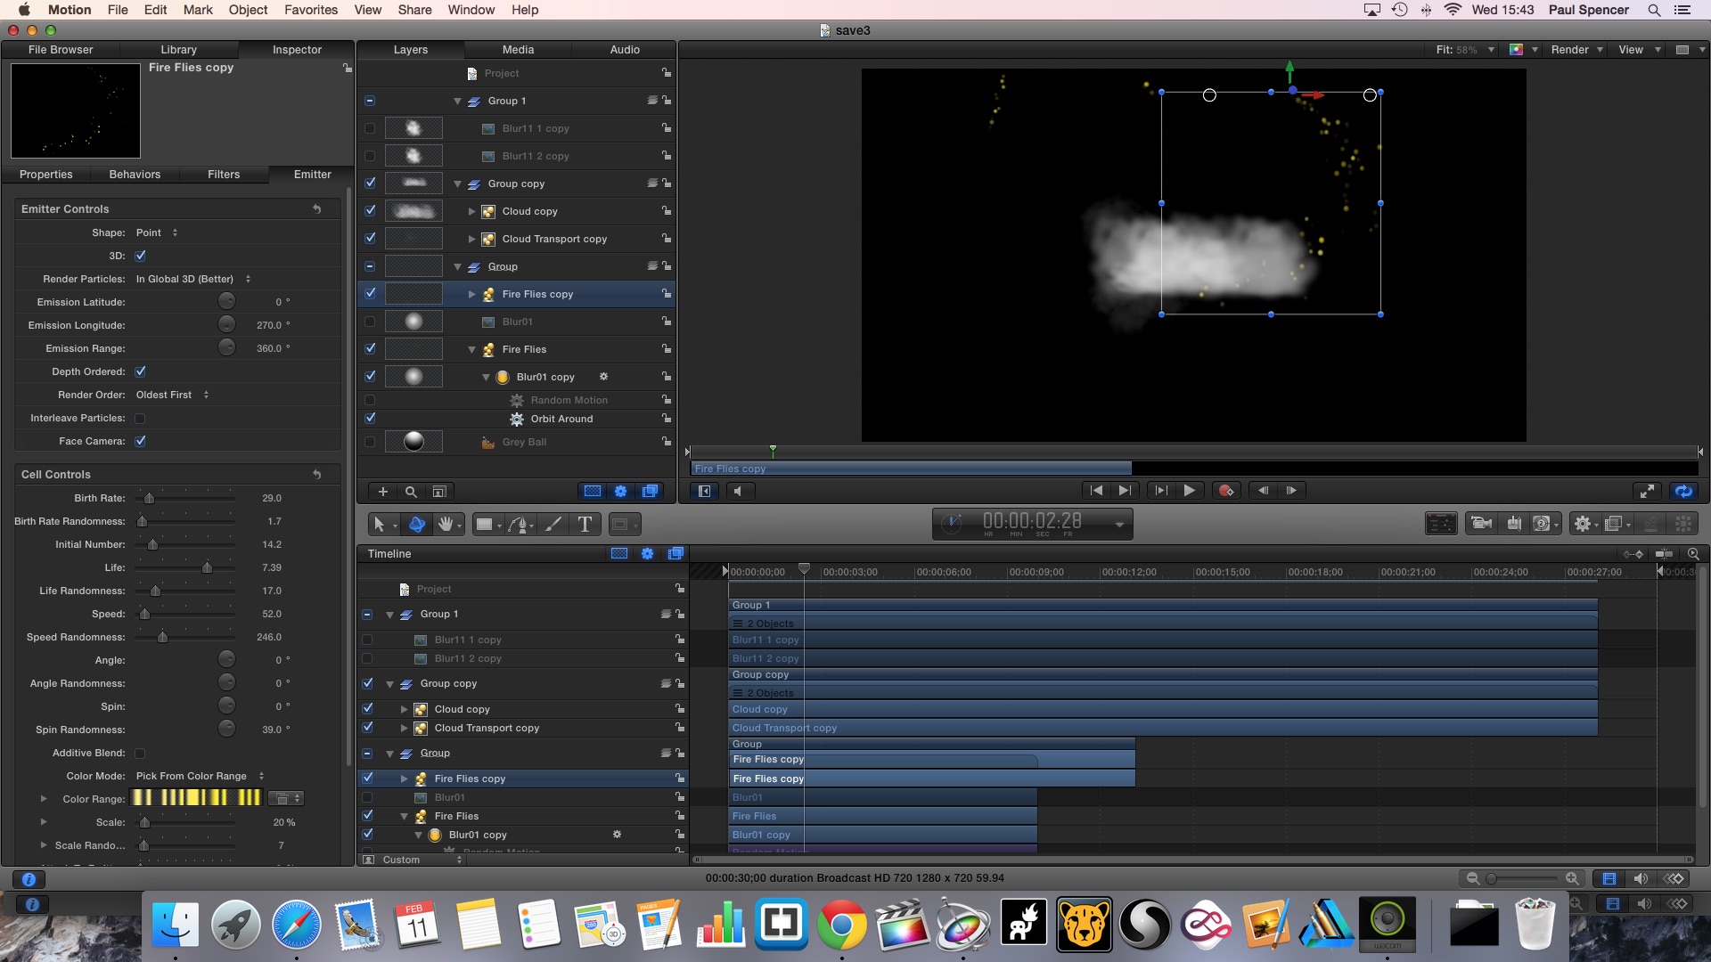Select the Text tool in toolbar

point(585,525)
